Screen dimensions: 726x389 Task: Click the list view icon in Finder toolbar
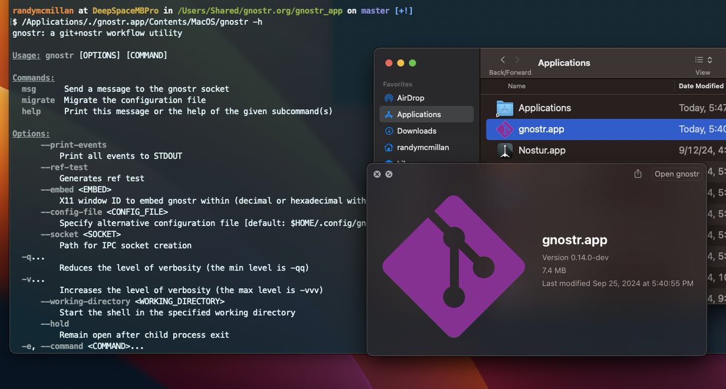[x=700, y=59]
